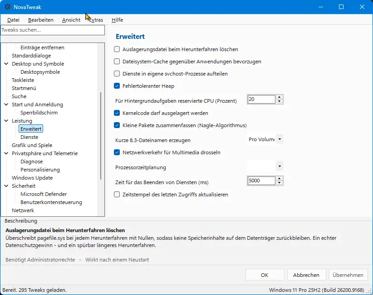Click the Privatsphäre und Telemetrie label
Image resolution: width=373 pixels, height=295 pixels.
[x=45, y=153]
